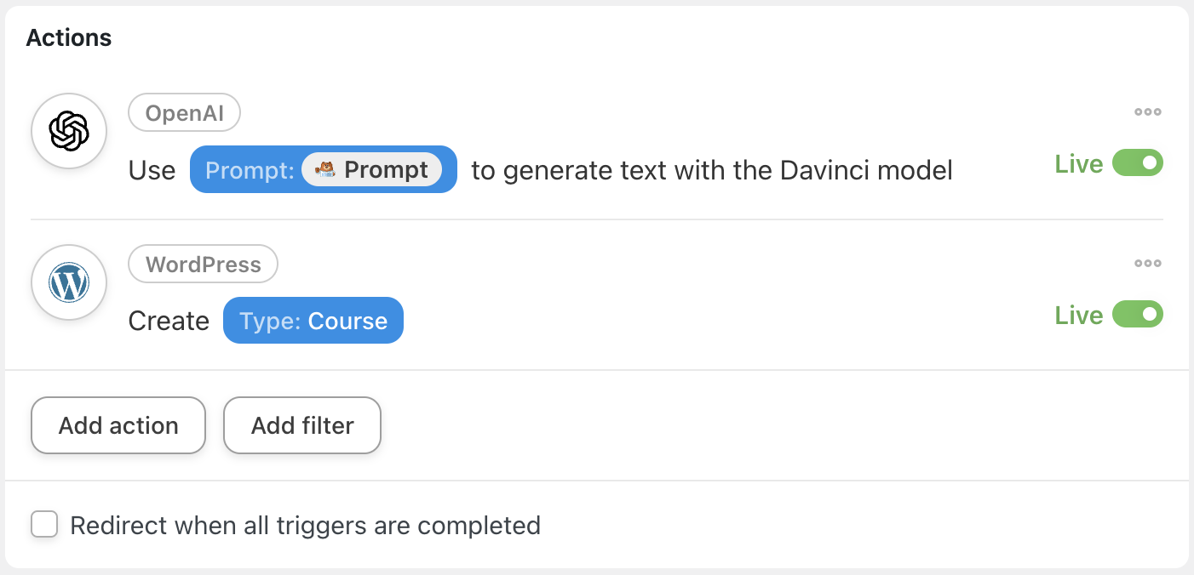
Task: Click the OpenAI integration label badge
Action: (x=185, y=113)
